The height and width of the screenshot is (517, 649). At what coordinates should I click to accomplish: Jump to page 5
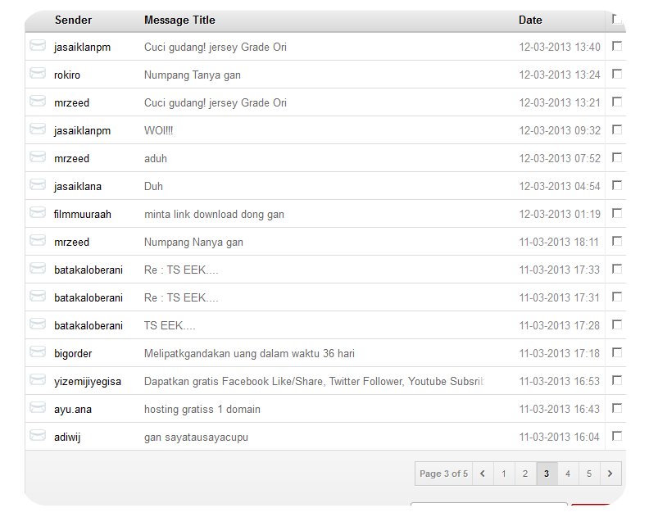[589, 474]
